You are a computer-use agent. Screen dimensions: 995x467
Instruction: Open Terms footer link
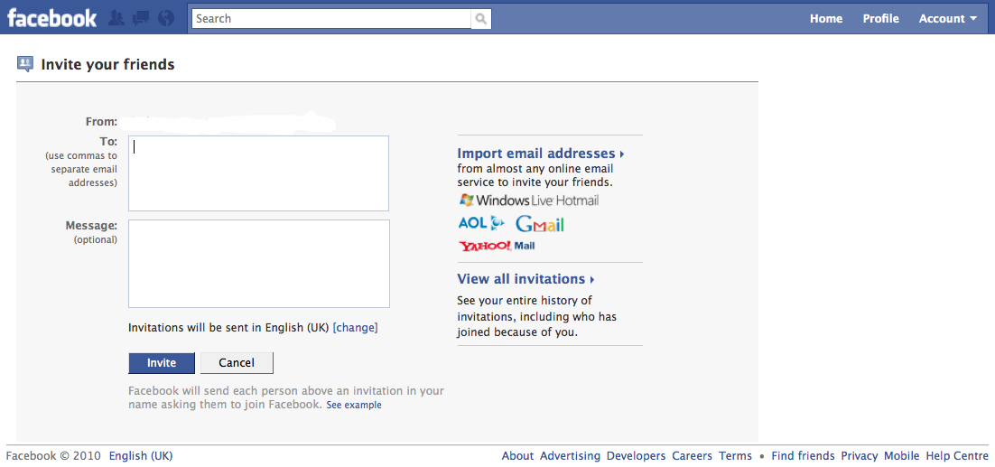(x=735, y=455)
